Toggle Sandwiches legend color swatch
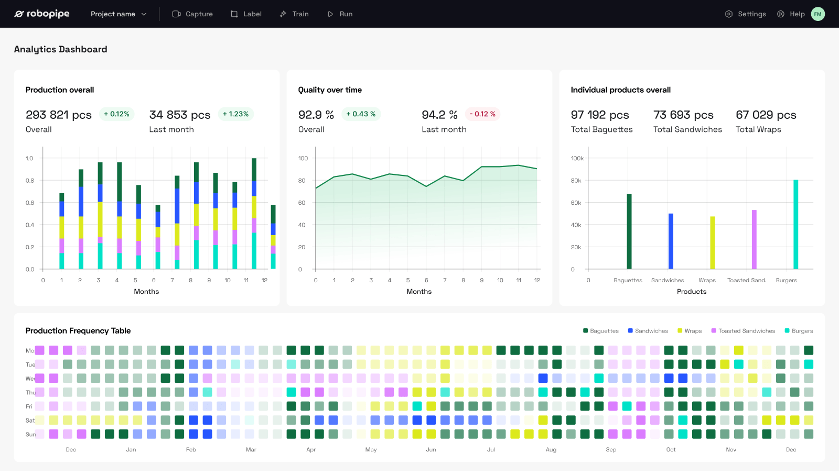Screen dimensions: 839x476 (631, 331)
